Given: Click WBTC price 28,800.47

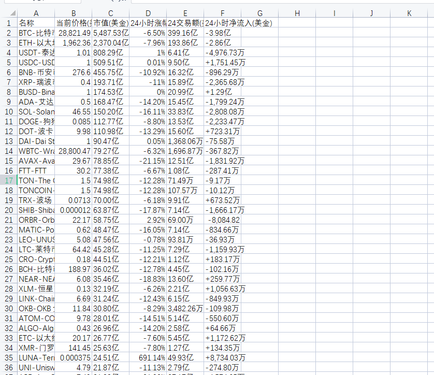Looking at the screenshot, I should (x=74, y=151).
